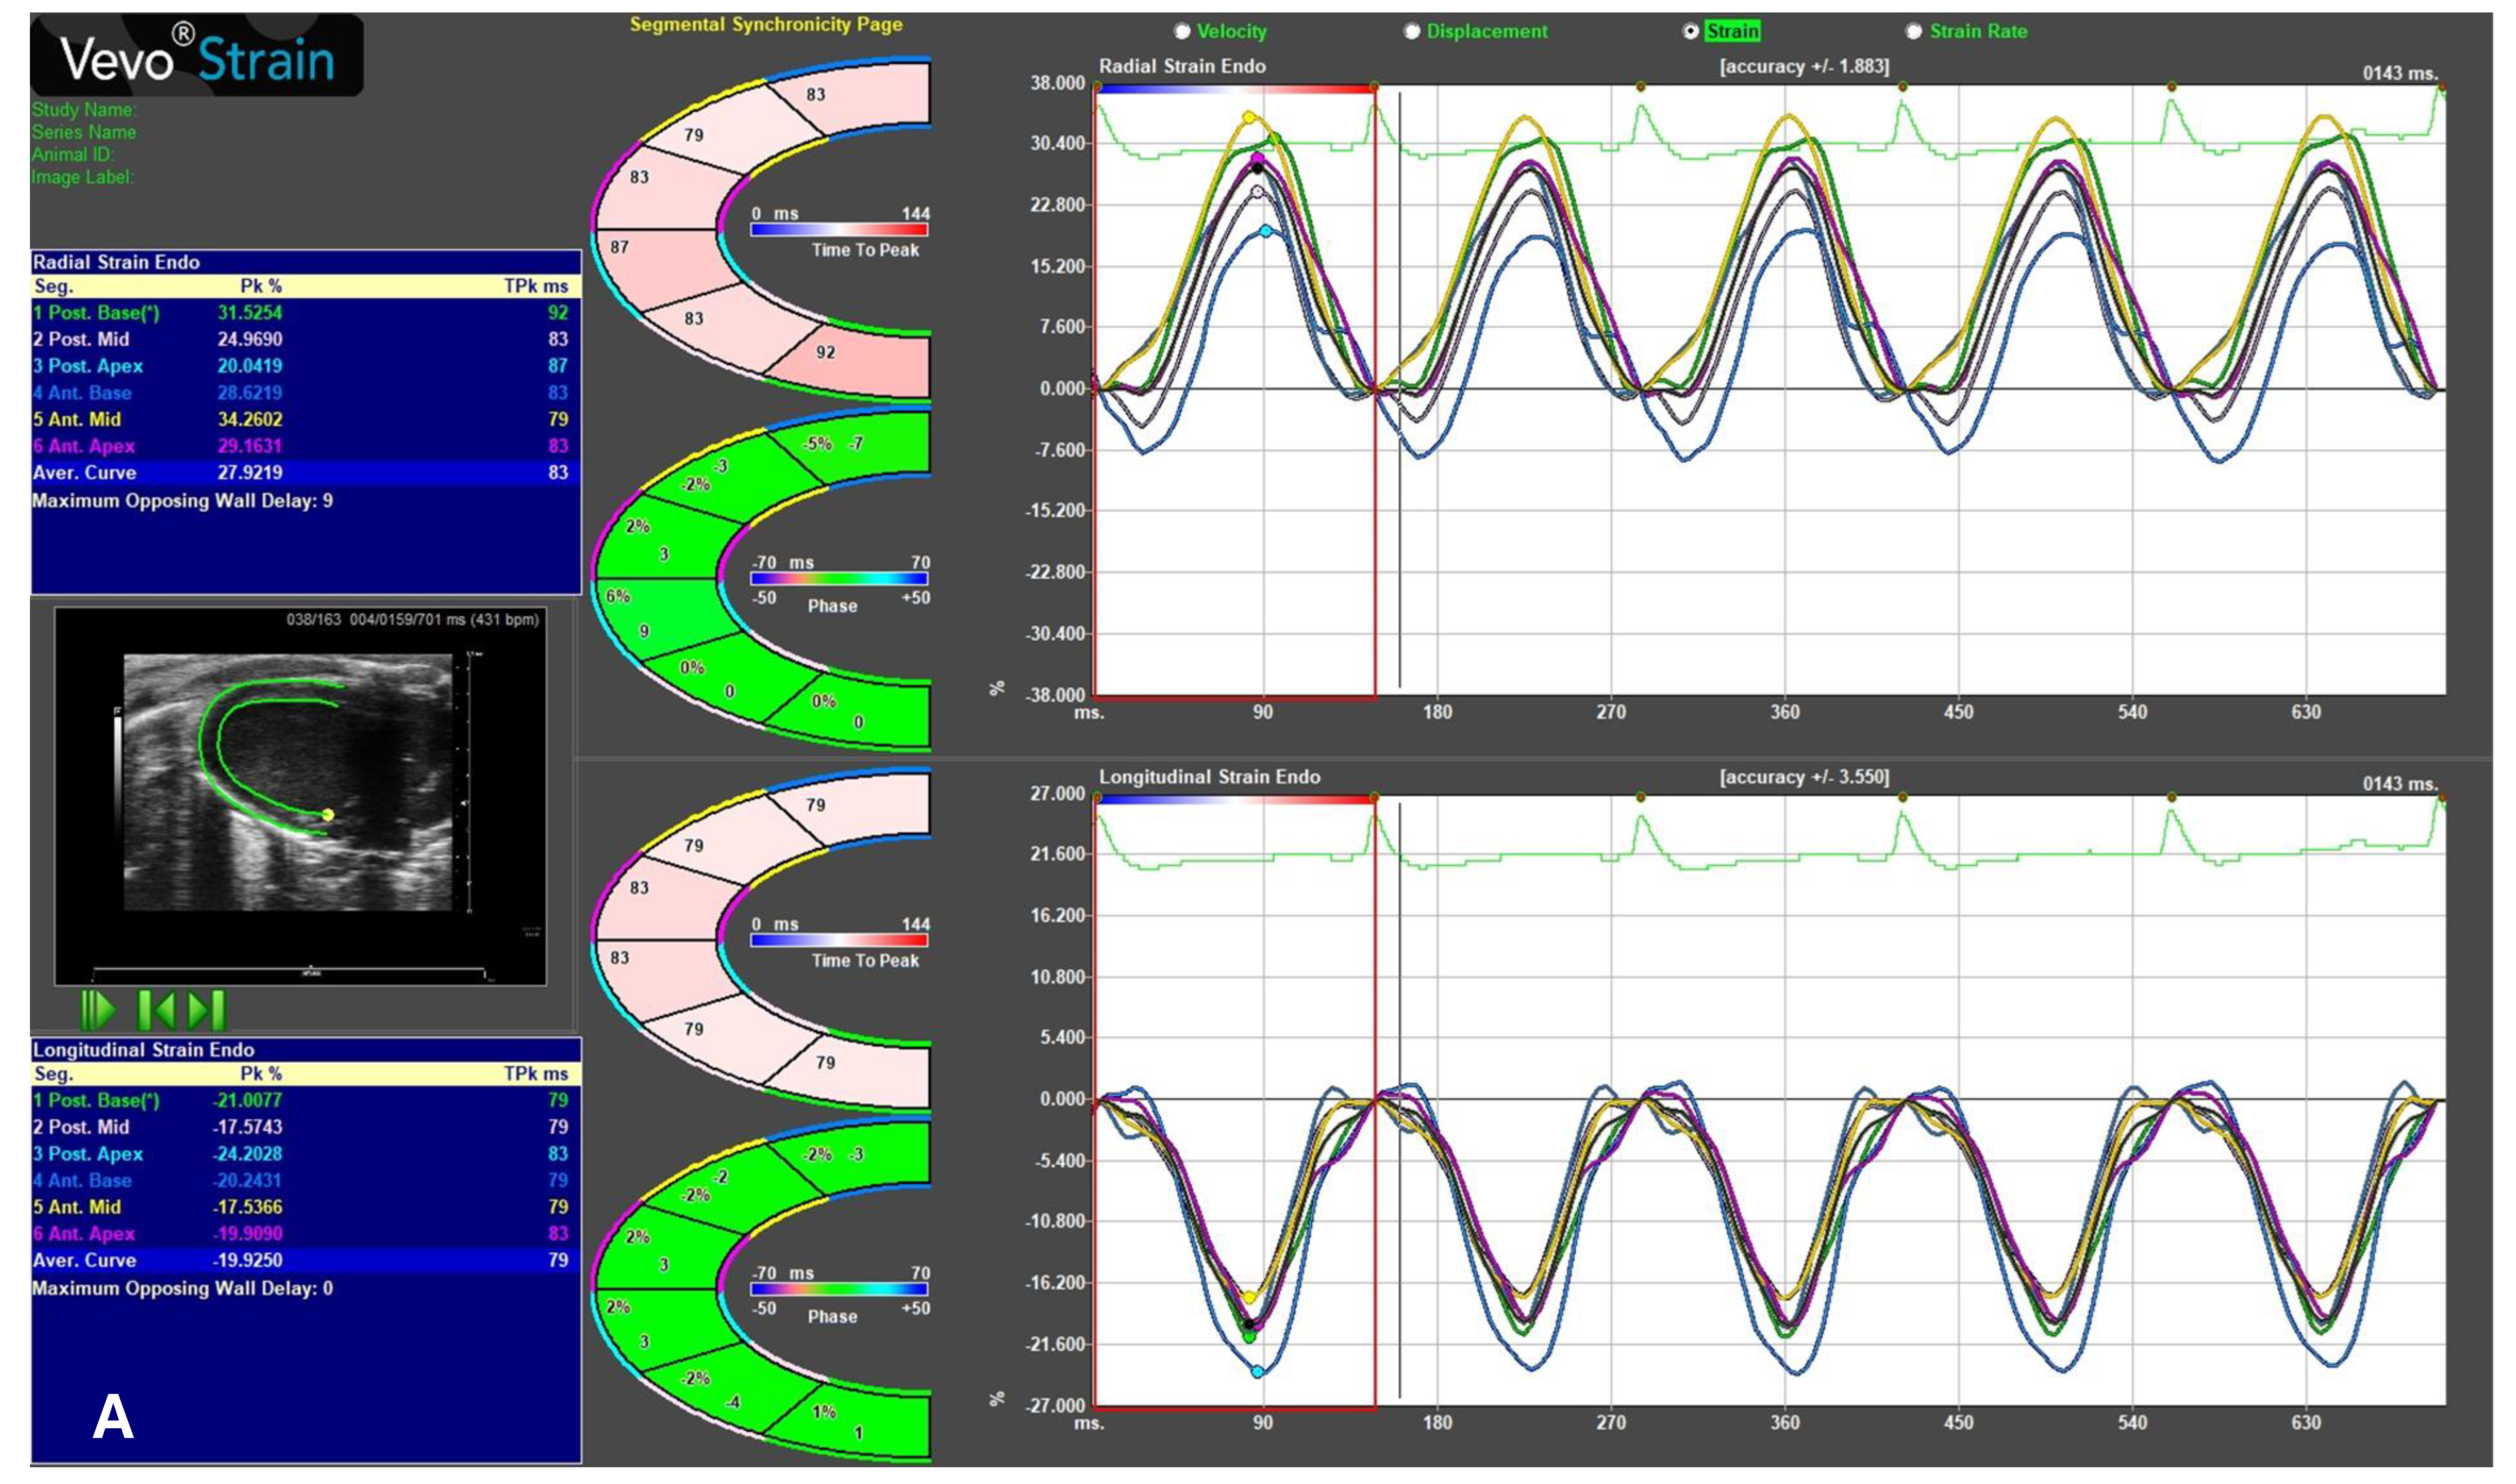Select the Strain radio button
Viewport: 2516px width, 1484px height.
(x=1691, y=32)
